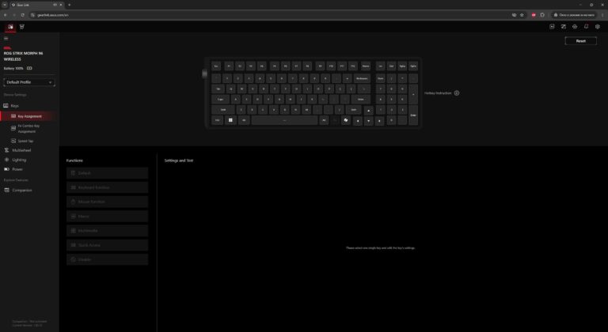This screenshot has height=332, width=608.
Task: Select the Caps Lock key
Action: tap(220, 100)
